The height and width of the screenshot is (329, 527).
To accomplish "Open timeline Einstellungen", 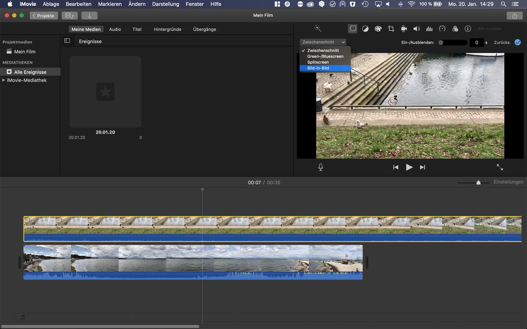I will (x=508, y=182).
